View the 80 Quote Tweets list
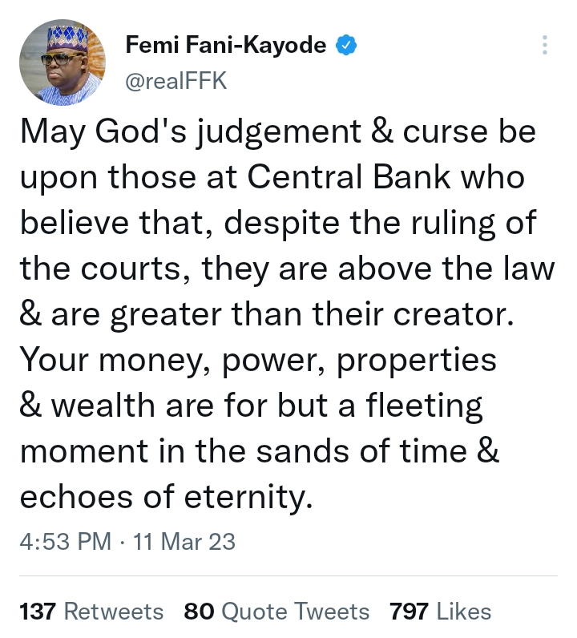The width and height of the screenshot is (577, 638). (276, 611)
